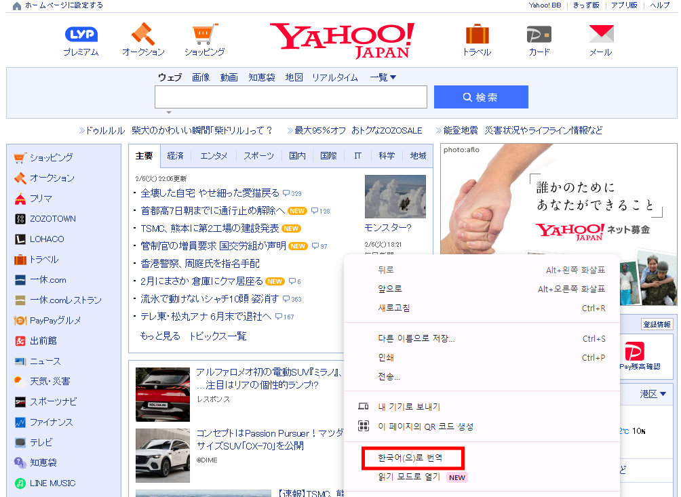Switch to the 科学 news tab
681x497 pixels.
[x=387, y=156]
